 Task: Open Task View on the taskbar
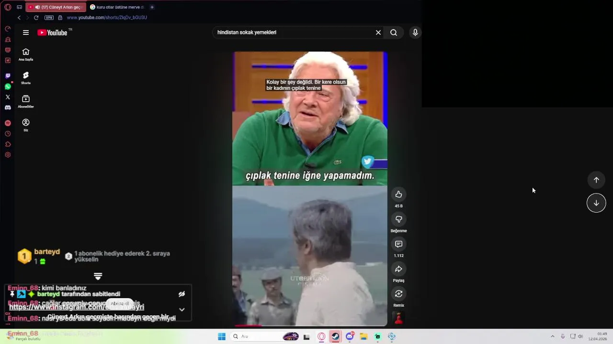point(306,336)
